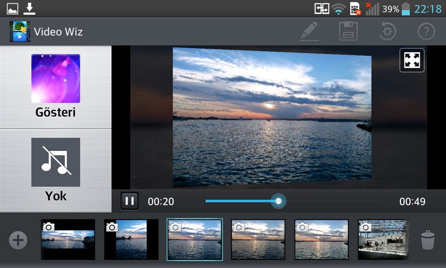
Task: Expand preview to fullscreen
Action: click(412, 60)
